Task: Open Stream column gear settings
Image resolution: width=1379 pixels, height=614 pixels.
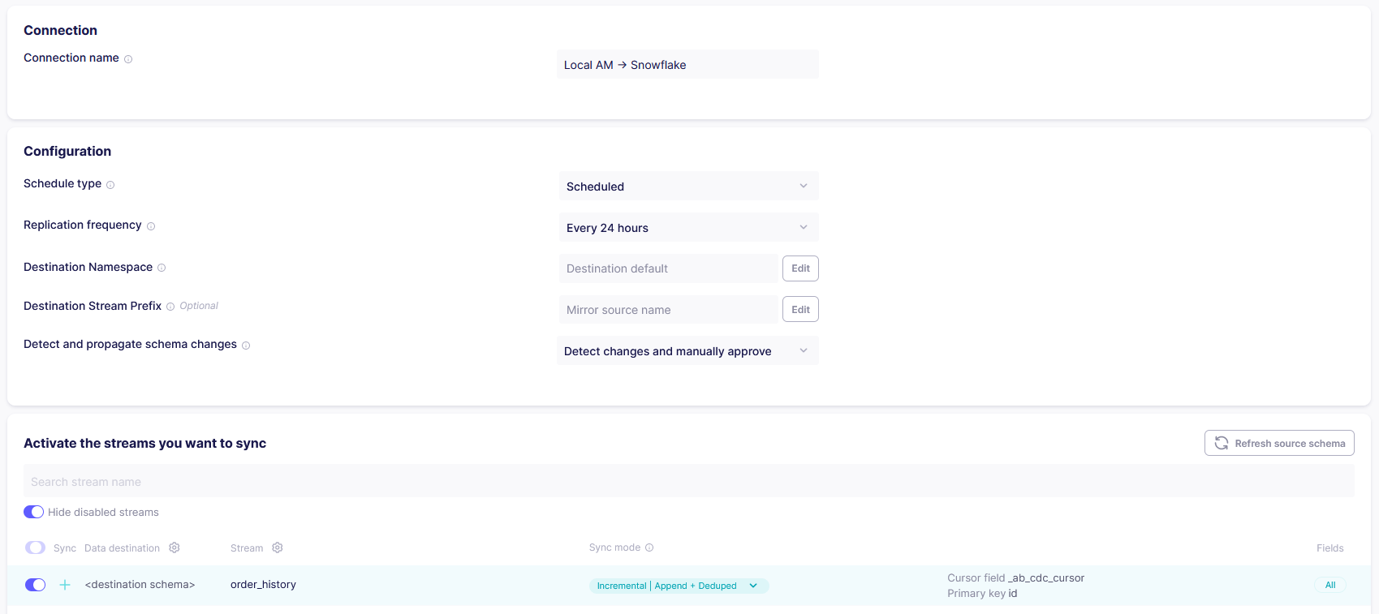Action: (x=278, y=548)
